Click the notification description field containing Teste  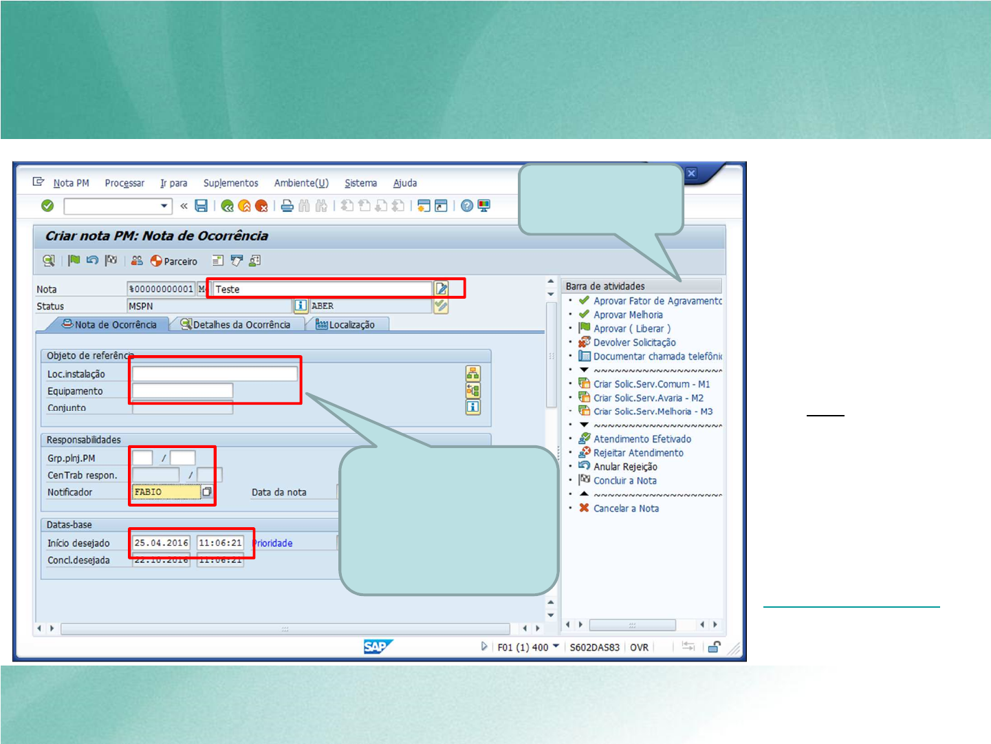point(323,289)
